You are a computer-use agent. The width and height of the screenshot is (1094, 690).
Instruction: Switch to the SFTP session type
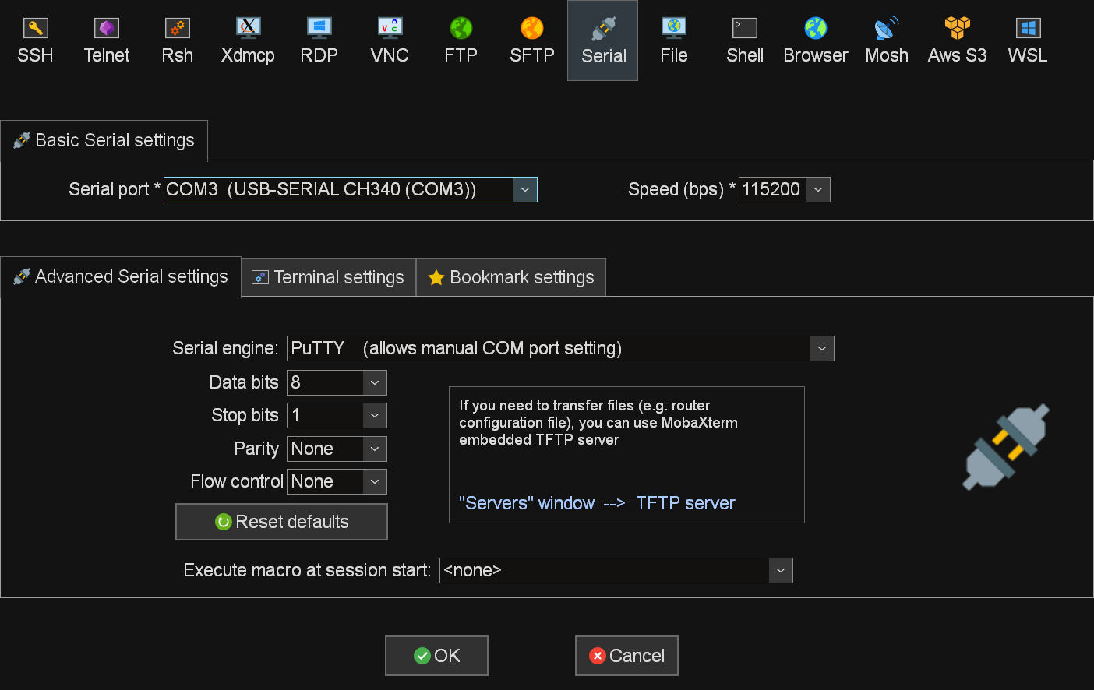pyautogui.click(x=532, y=40)
